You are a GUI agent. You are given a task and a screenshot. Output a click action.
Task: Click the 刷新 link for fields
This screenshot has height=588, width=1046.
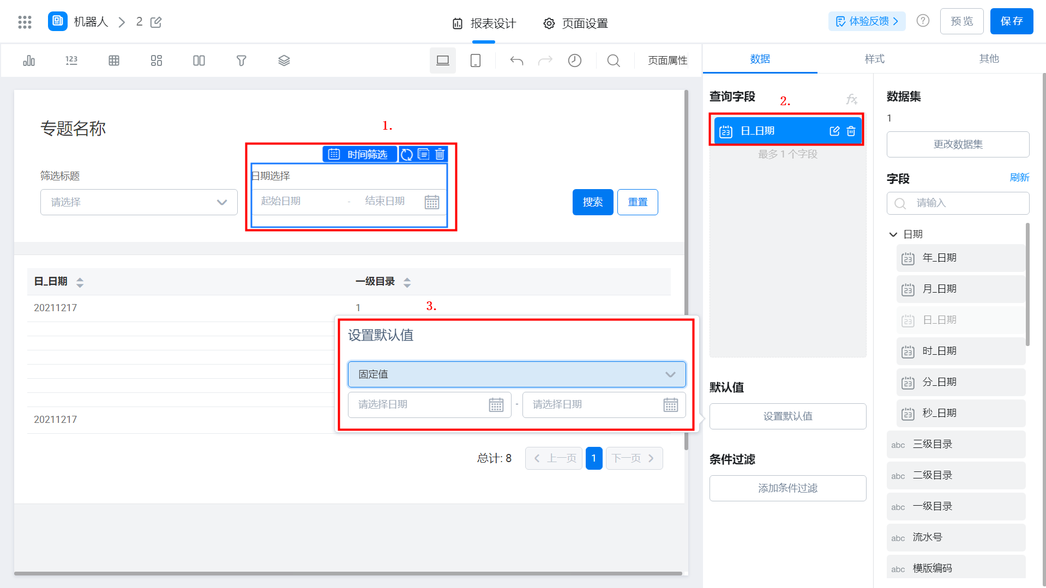pyautogui.click(x=1019, y=178)
